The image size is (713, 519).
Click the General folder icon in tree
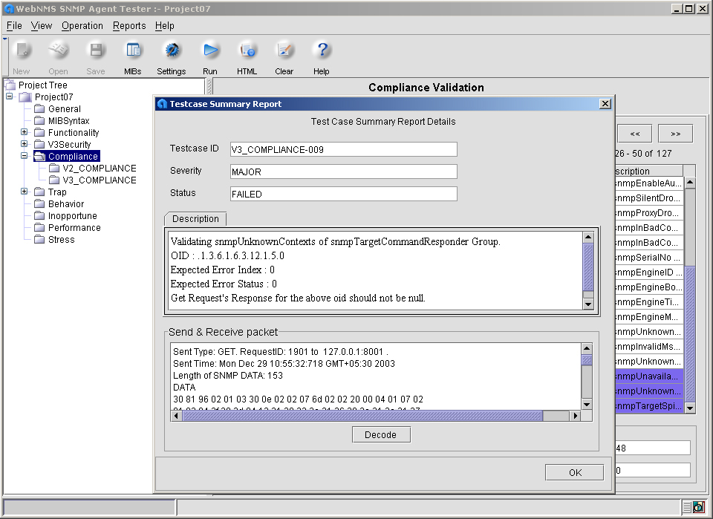tap(39, 108)
